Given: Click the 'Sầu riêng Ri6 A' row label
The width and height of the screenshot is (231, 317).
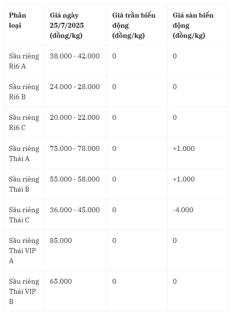Looking at the screenshot, I should [24, 61].
